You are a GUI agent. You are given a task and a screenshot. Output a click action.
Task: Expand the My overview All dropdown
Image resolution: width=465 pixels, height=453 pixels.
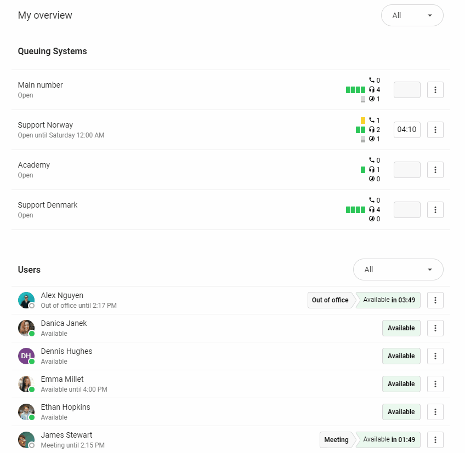[412, 15]
